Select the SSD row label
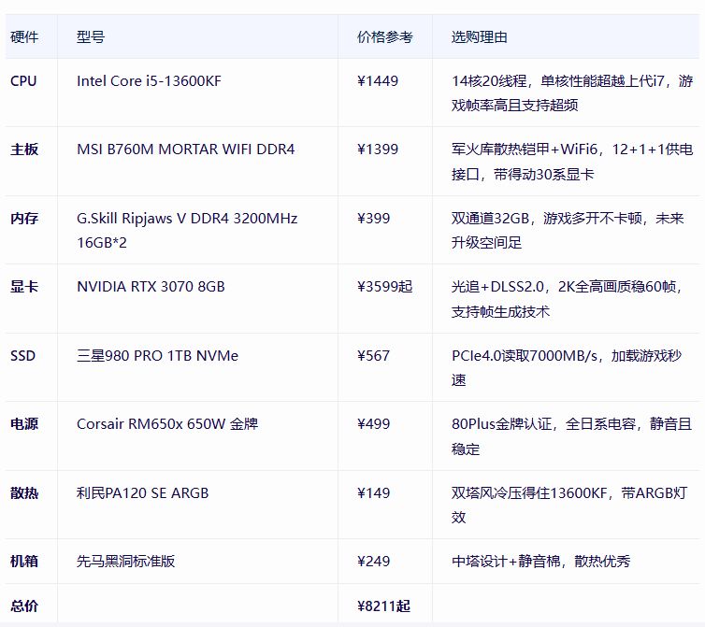The width and height of the screenshot is (705, 627). (23, 356)
